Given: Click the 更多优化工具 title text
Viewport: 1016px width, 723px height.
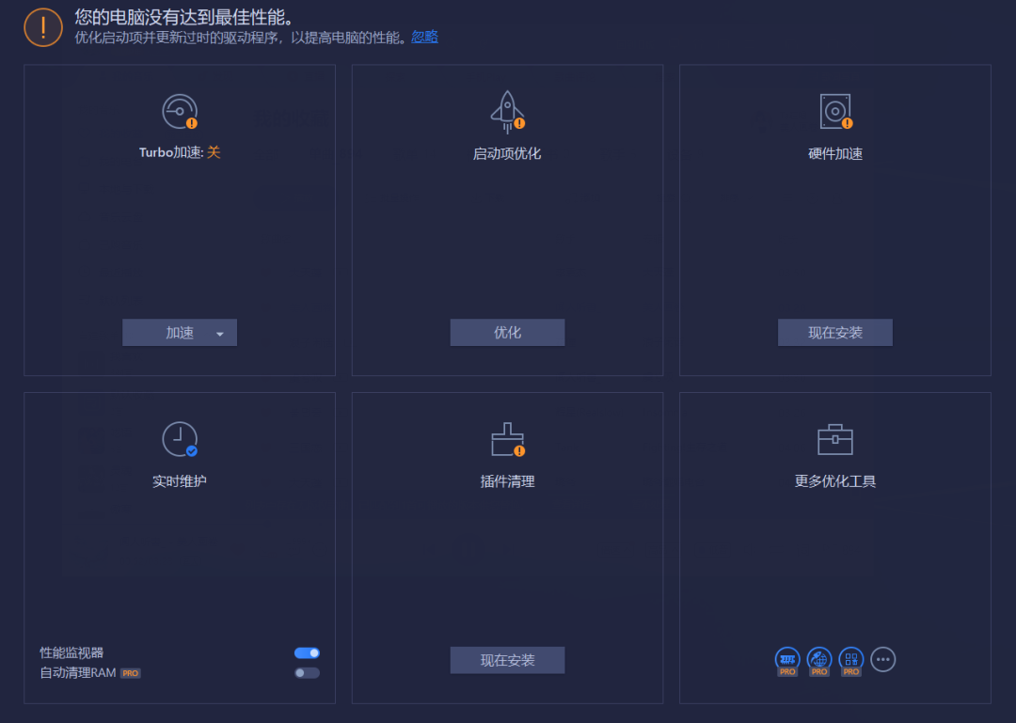Looking at the screenshot, I should (x=835, y=481).
